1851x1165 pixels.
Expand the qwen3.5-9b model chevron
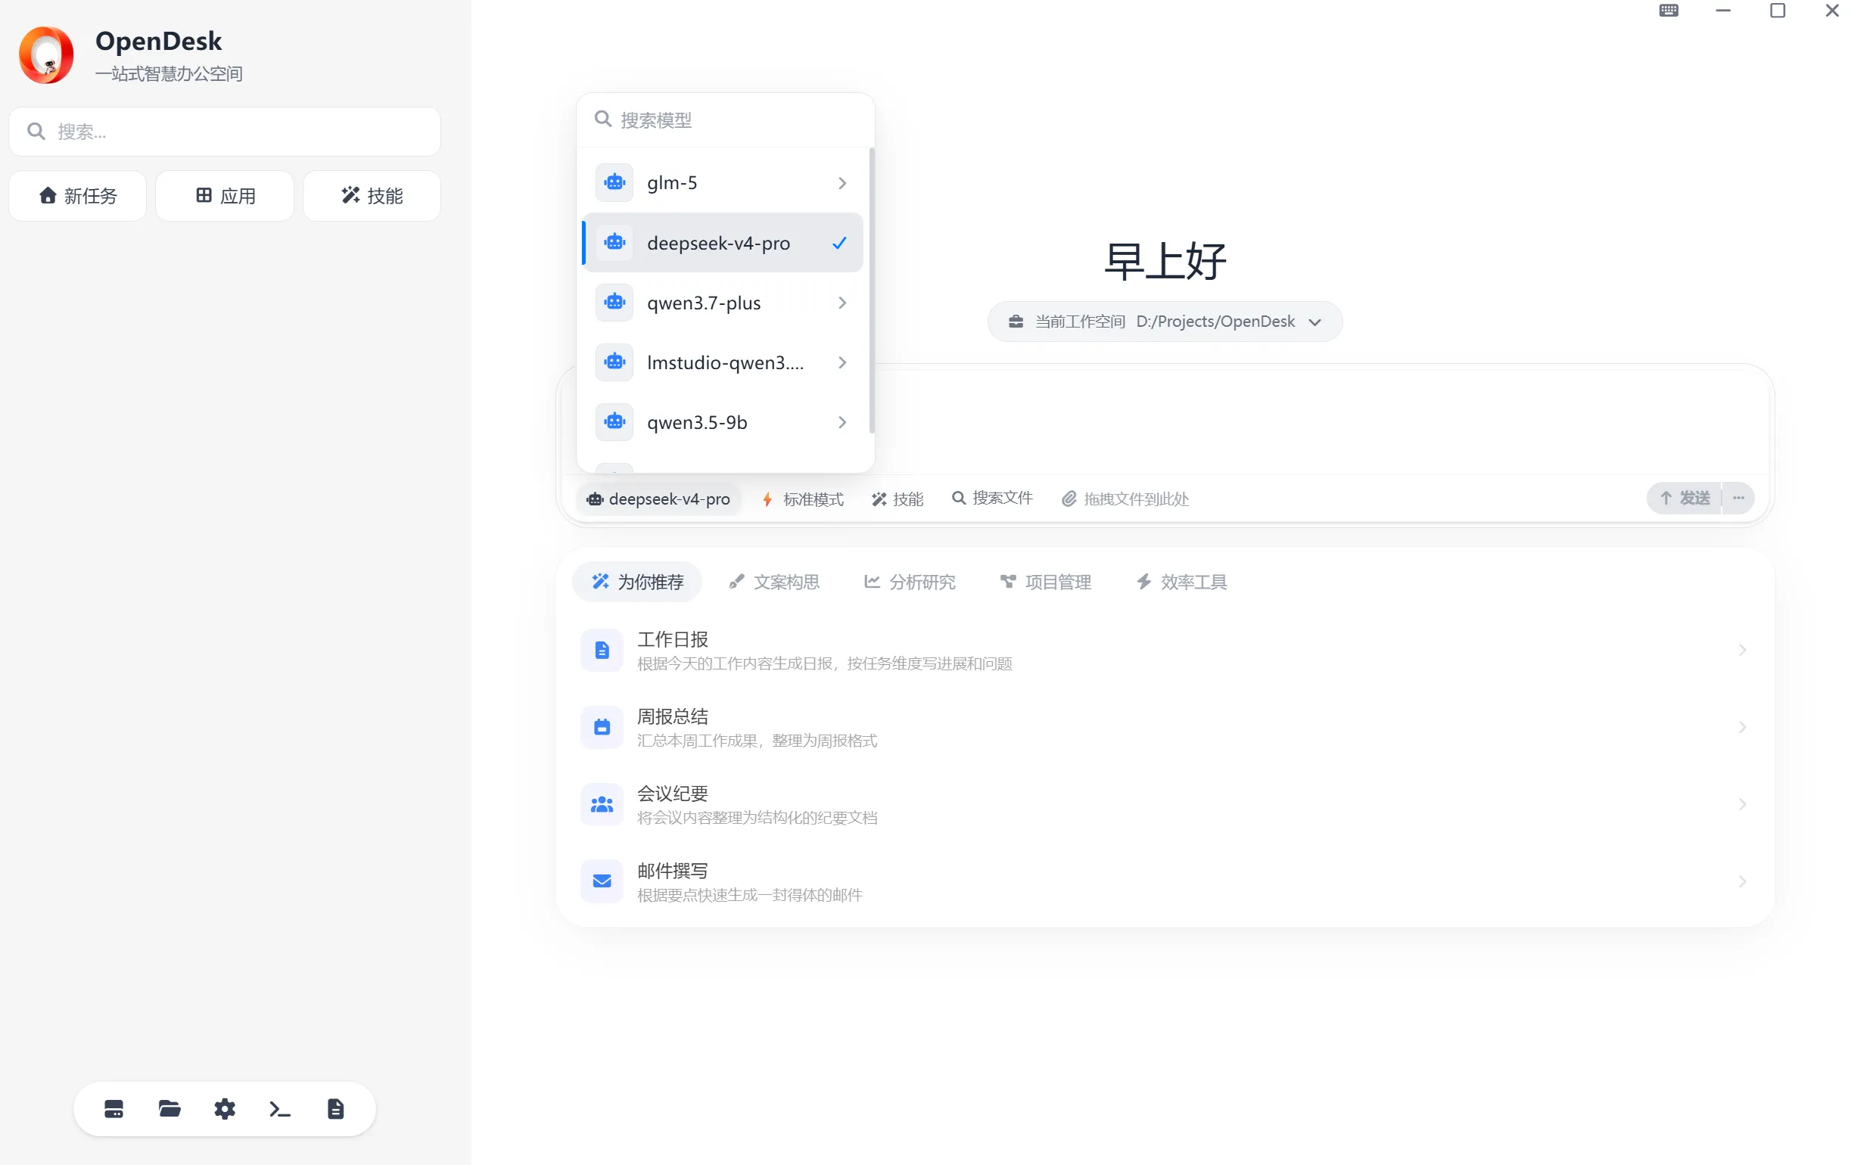(842, 423)
